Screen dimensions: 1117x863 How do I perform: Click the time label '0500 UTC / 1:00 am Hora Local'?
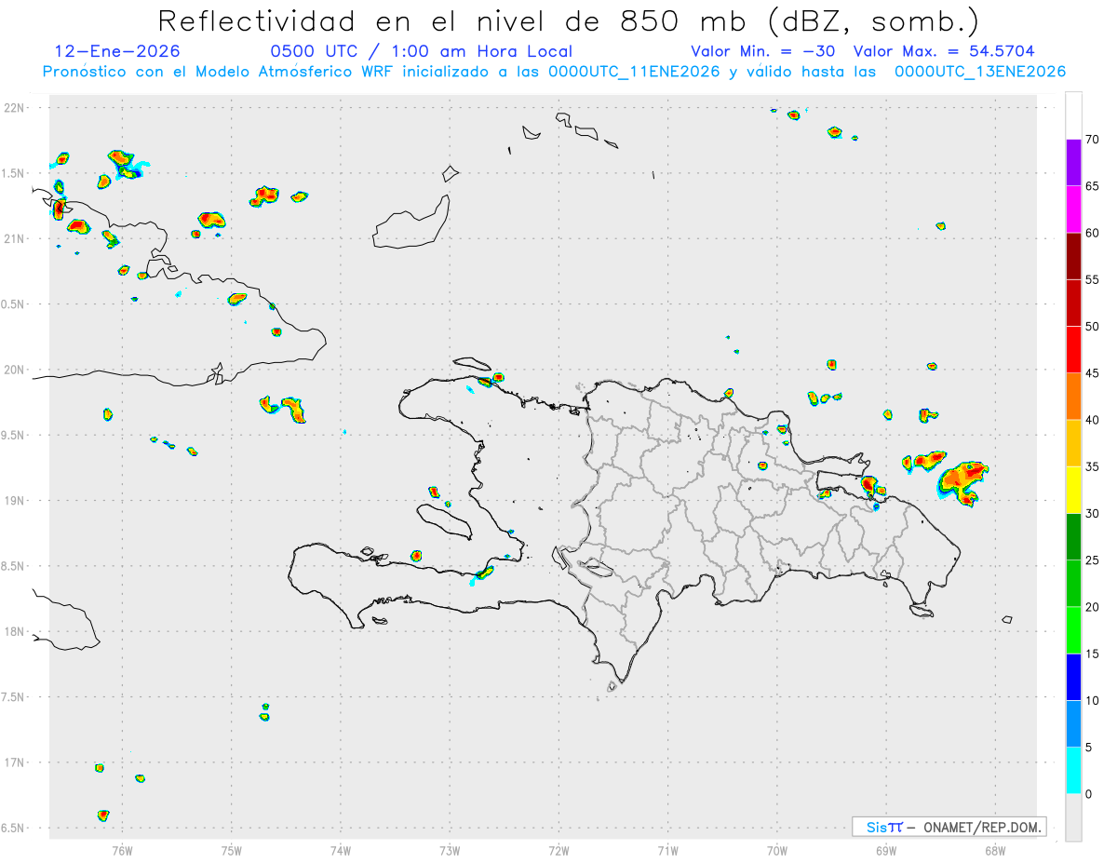click(422, 51)
